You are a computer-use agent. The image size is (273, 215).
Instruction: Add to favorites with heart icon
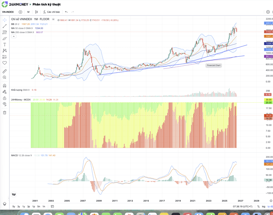coord(4,63)
